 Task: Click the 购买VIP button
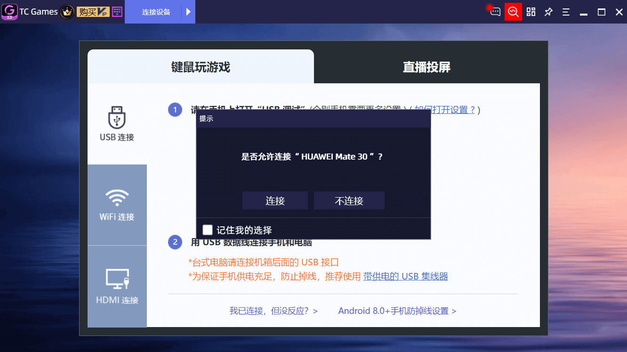(x=94, y=12)
